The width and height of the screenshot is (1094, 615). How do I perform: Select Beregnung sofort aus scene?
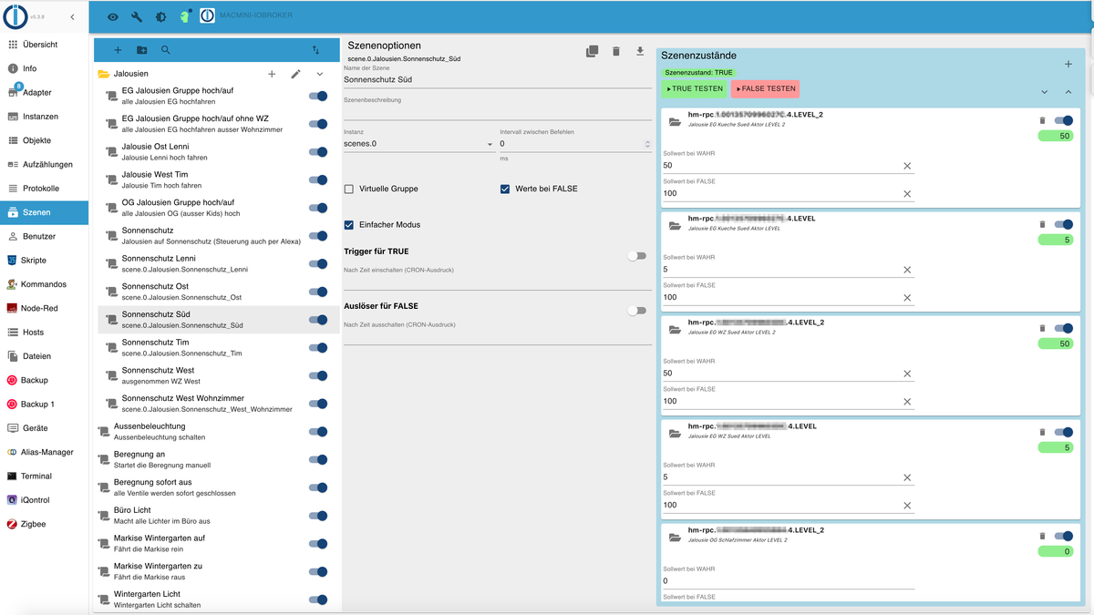[218, 487]
